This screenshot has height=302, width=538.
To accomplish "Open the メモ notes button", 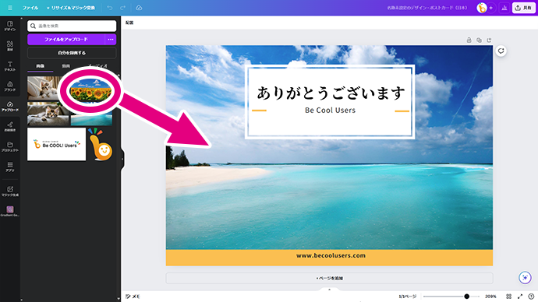I will pos(133,297).
